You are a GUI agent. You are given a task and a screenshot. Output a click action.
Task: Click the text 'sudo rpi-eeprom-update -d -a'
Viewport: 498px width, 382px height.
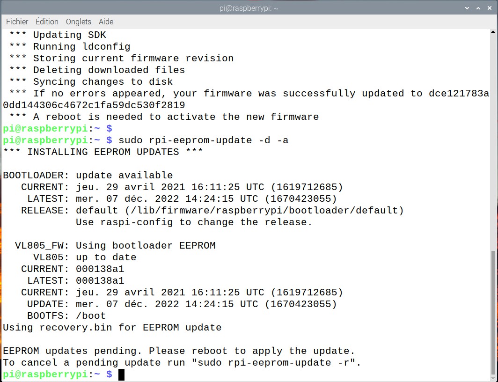[203, 140]
